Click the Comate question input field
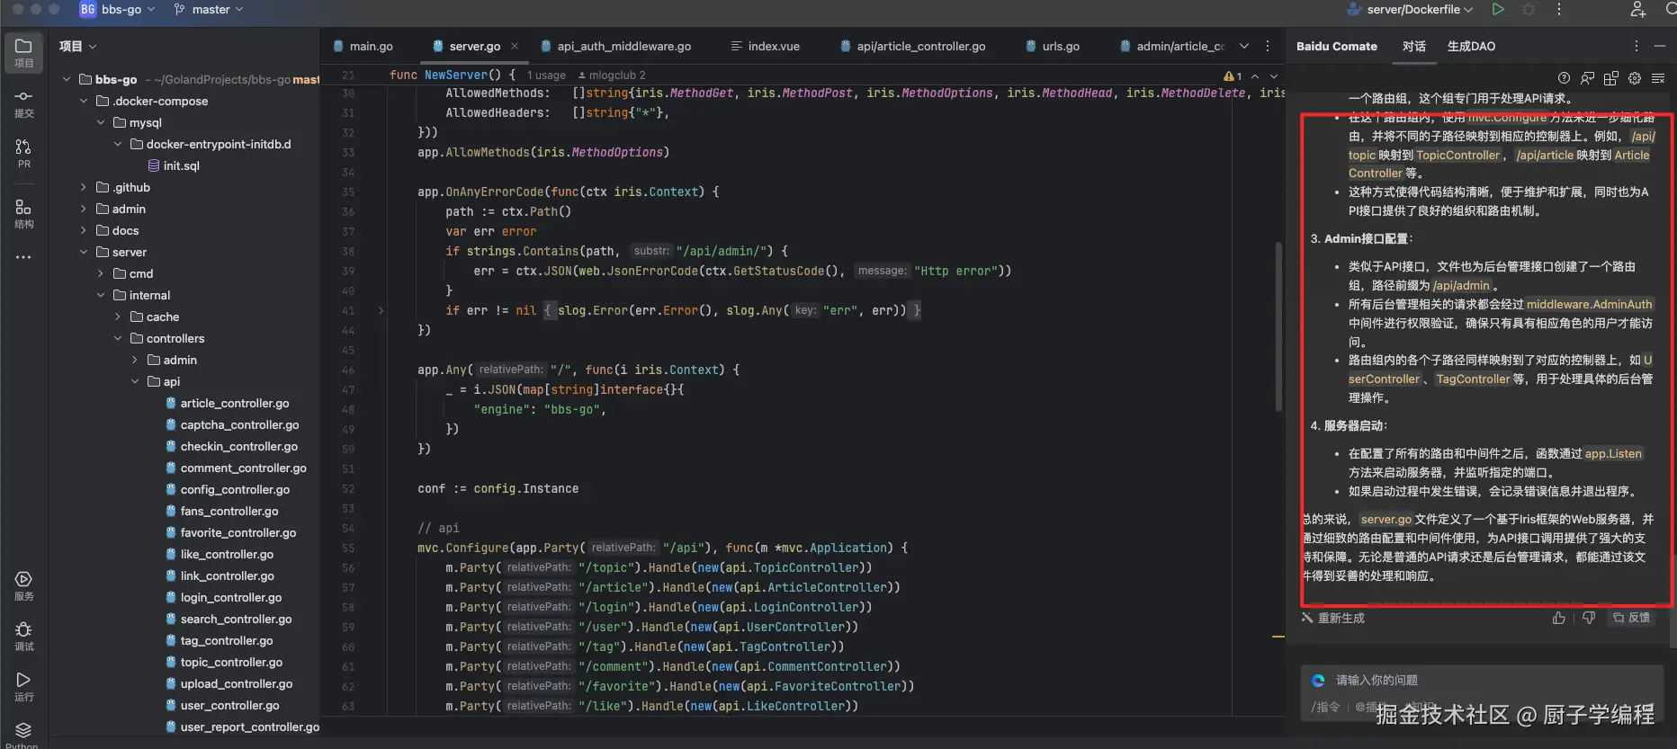 pyautogui.click(x=1482, y=680)
